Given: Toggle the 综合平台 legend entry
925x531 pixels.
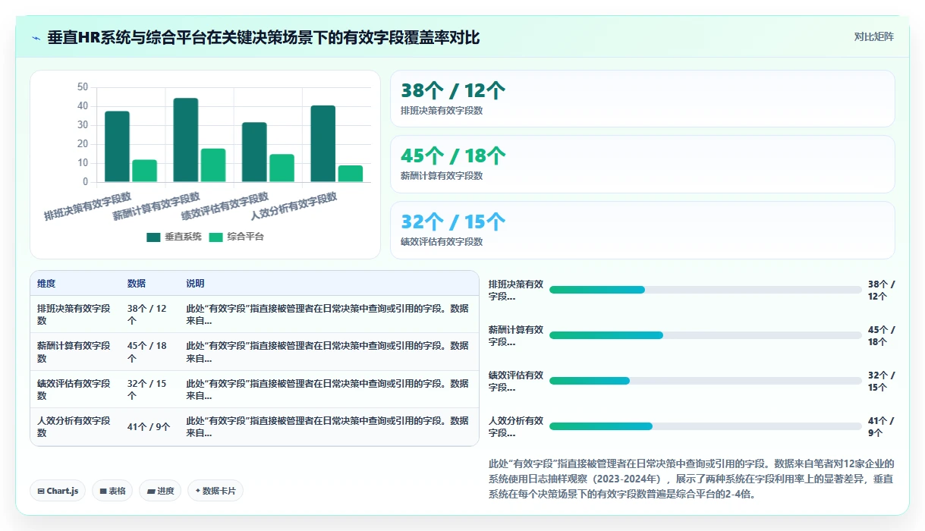Looking at the screenshot, I should (237, 237).
